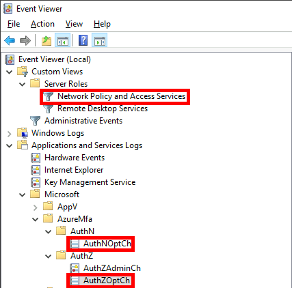Select the Server Roles label
This screenshot has width=292, height=288.
66,84
